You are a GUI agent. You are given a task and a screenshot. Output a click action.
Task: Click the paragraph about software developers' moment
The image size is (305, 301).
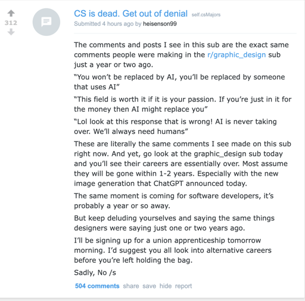[174, 201]
